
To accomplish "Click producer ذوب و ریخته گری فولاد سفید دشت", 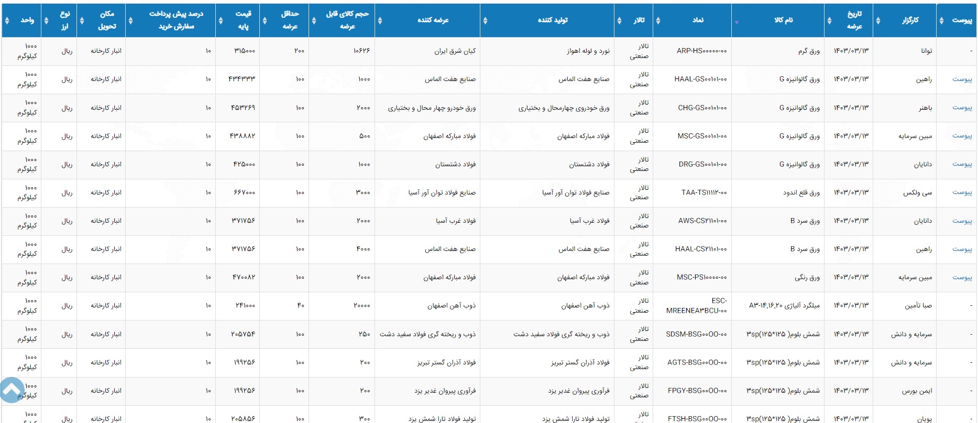I will pyautogui.click(x=561, y=335).
